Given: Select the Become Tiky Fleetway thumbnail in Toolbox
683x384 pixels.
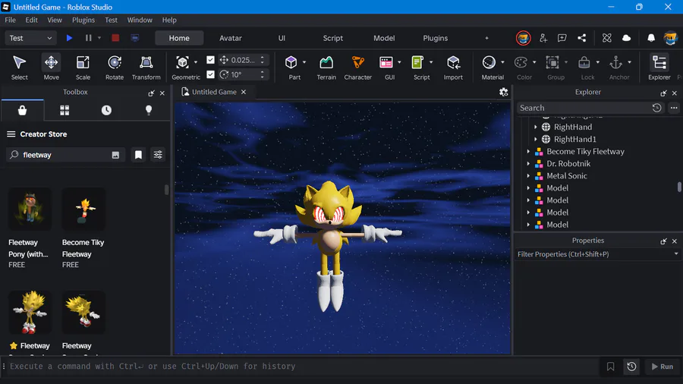Looking at the screenshot, I should (83, 209).
